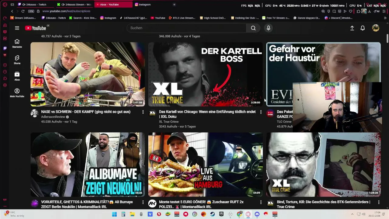Viewport: 389px width, 219px height.
Task: Click the MontanaBlack avatar beside Ali Bumaye video
Action: [x=34, y=203]
